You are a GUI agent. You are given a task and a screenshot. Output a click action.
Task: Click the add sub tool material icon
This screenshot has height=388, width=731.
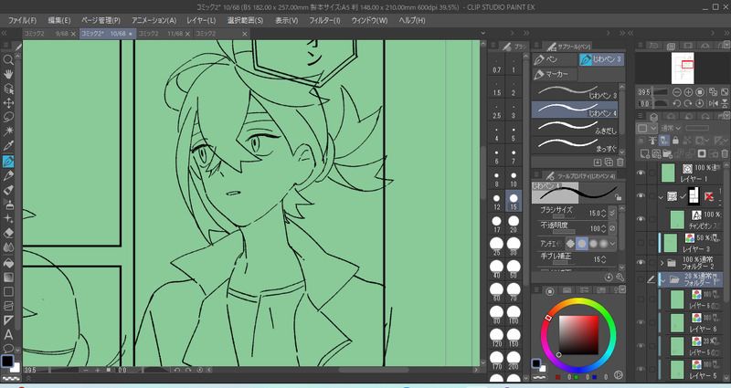point(598,163)
